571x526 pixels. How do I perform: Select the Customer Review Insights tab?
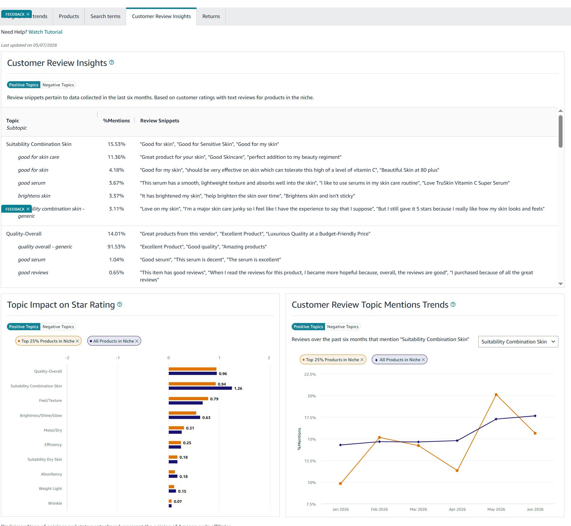pyautogui.click(x=161, y=16)
